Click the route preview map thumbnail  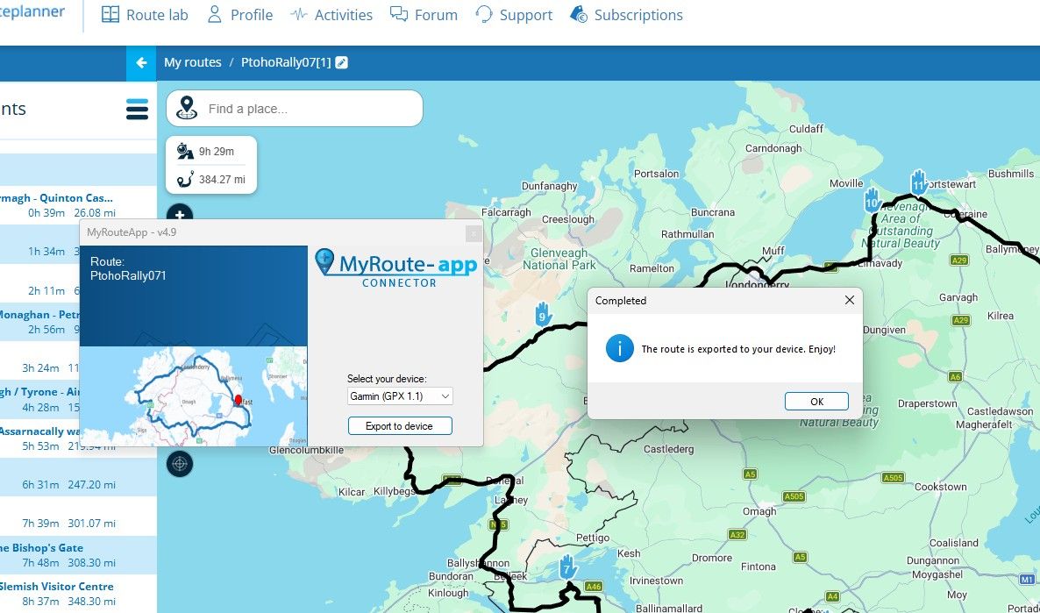click(193, 396)
